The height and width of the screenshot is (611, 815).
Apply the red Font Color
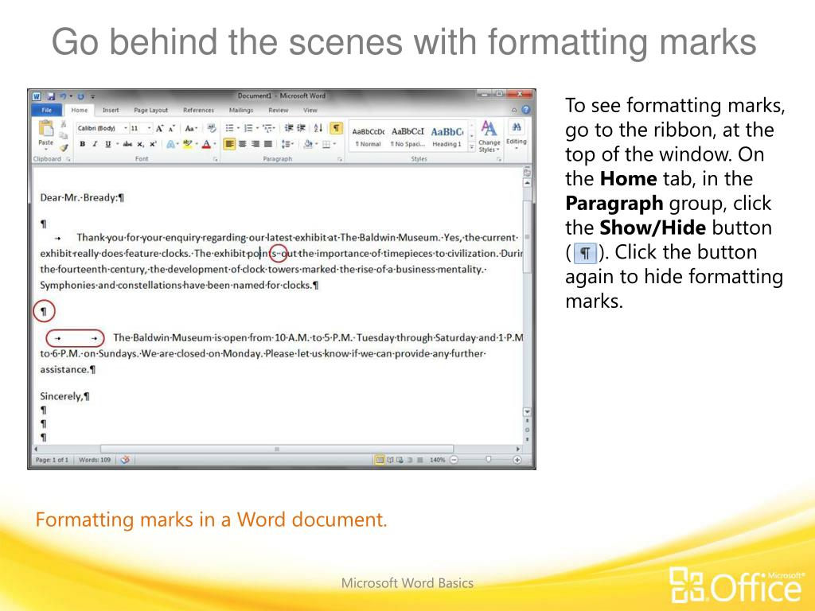(206, 144)
